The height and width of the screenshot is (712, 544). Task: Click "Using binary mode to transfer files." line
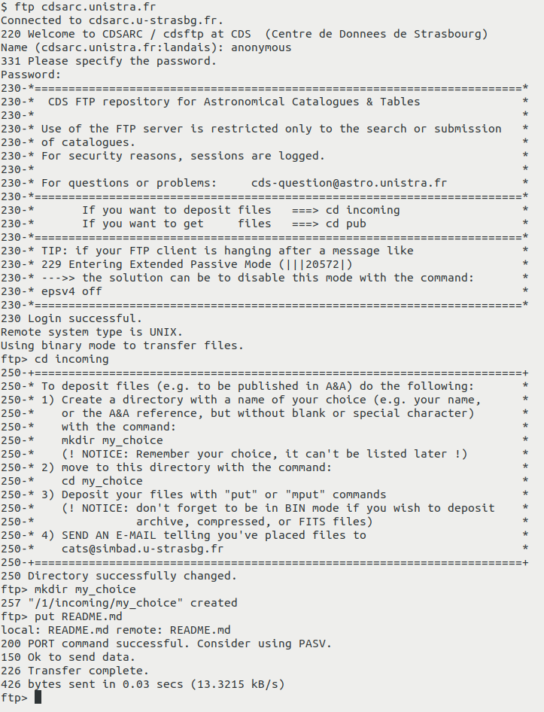(x=122, y=345)
